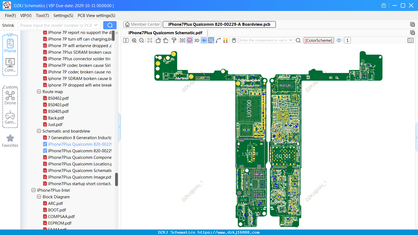Click the magnifier to search component

pos(298,40)
